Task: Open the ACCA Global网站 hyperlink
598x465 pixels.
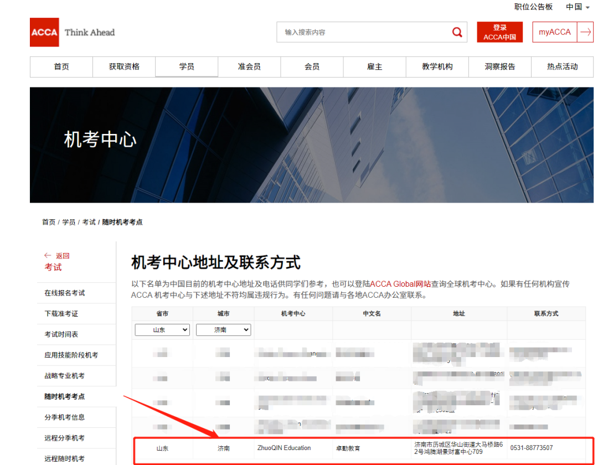Action: pos(400,284)
